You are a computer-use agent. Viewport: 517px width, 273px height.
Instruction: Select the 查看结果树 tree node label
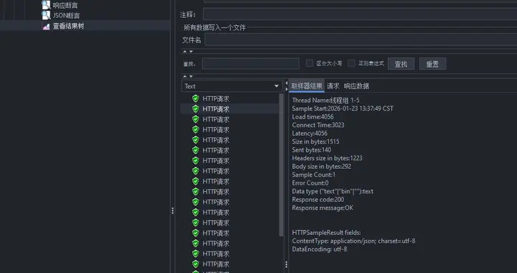(x=68, y=26)
